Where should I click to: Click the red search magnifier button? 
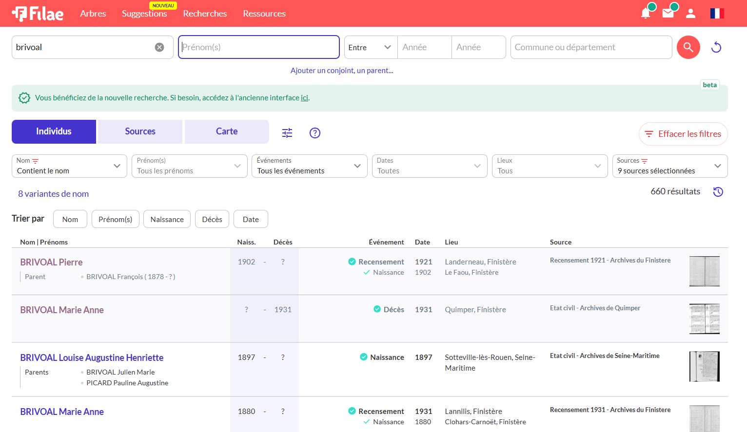(x=688, y=47)
